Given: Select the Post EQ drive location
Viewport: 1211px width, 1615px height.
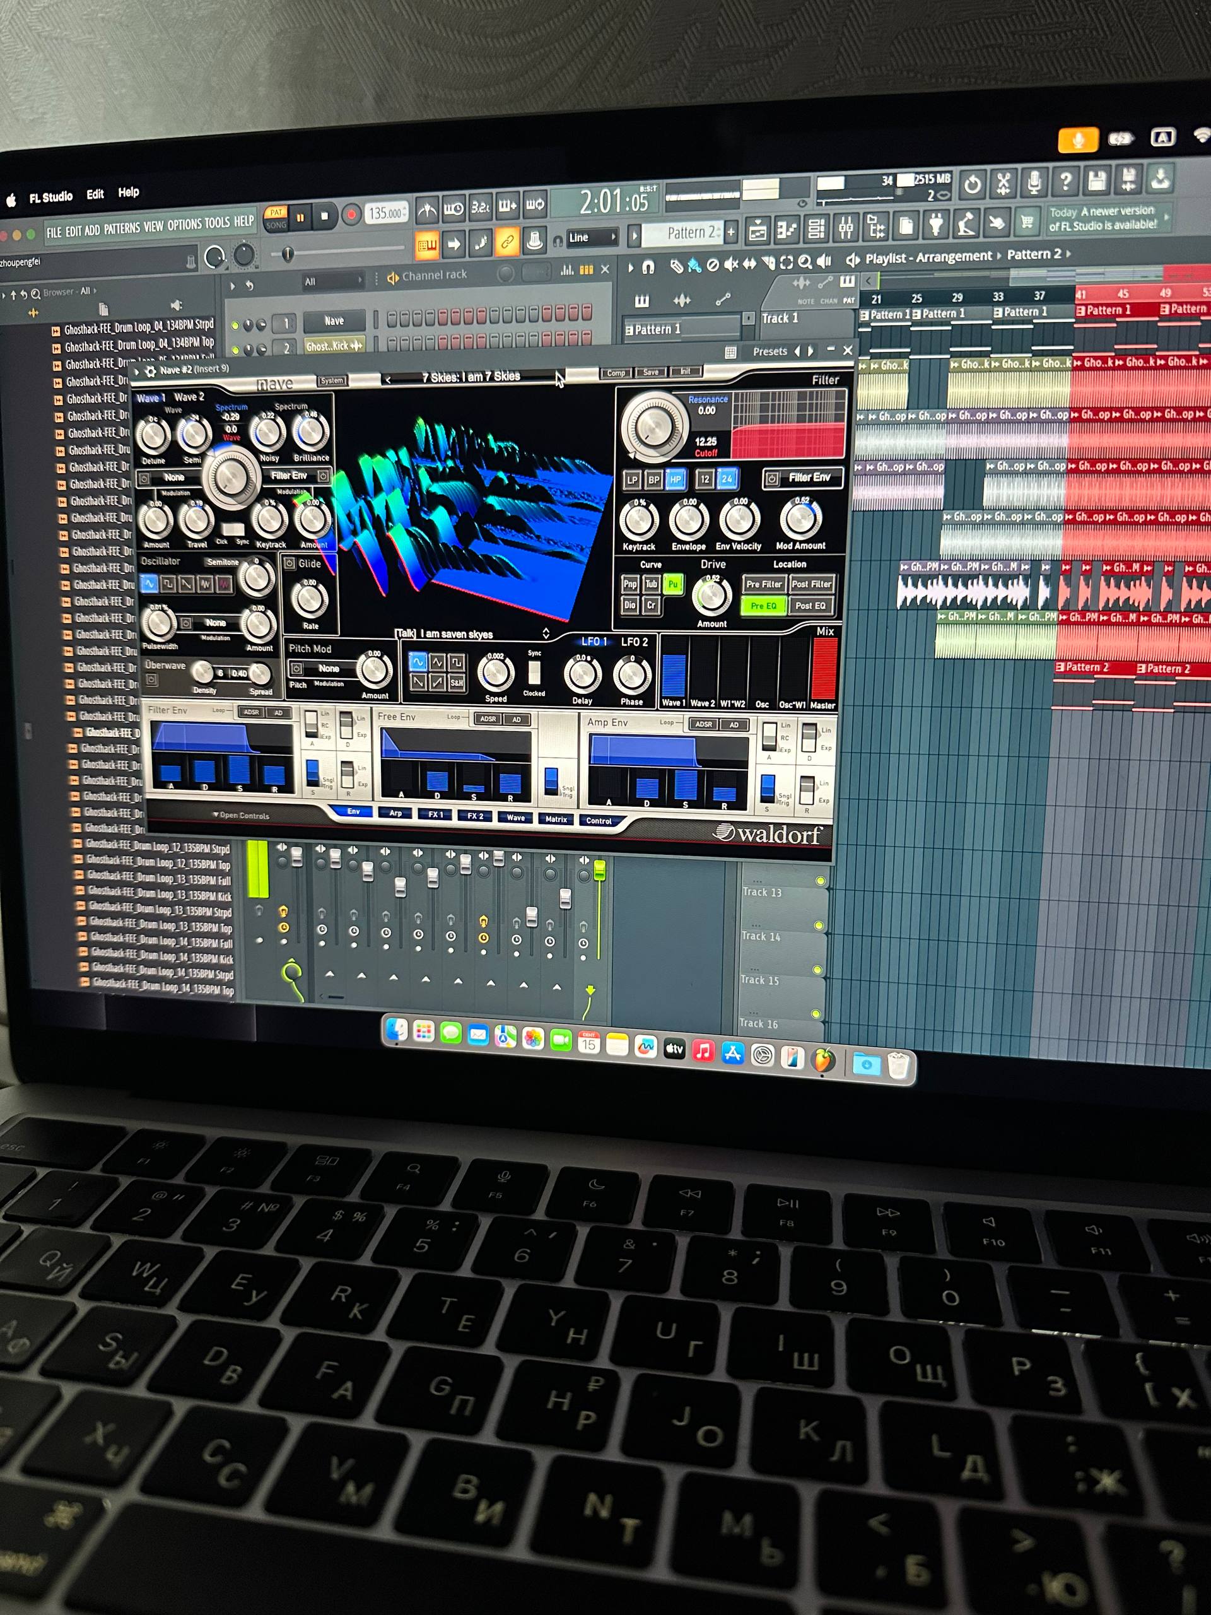Looking at the screenshot, I should click(810, 605).
